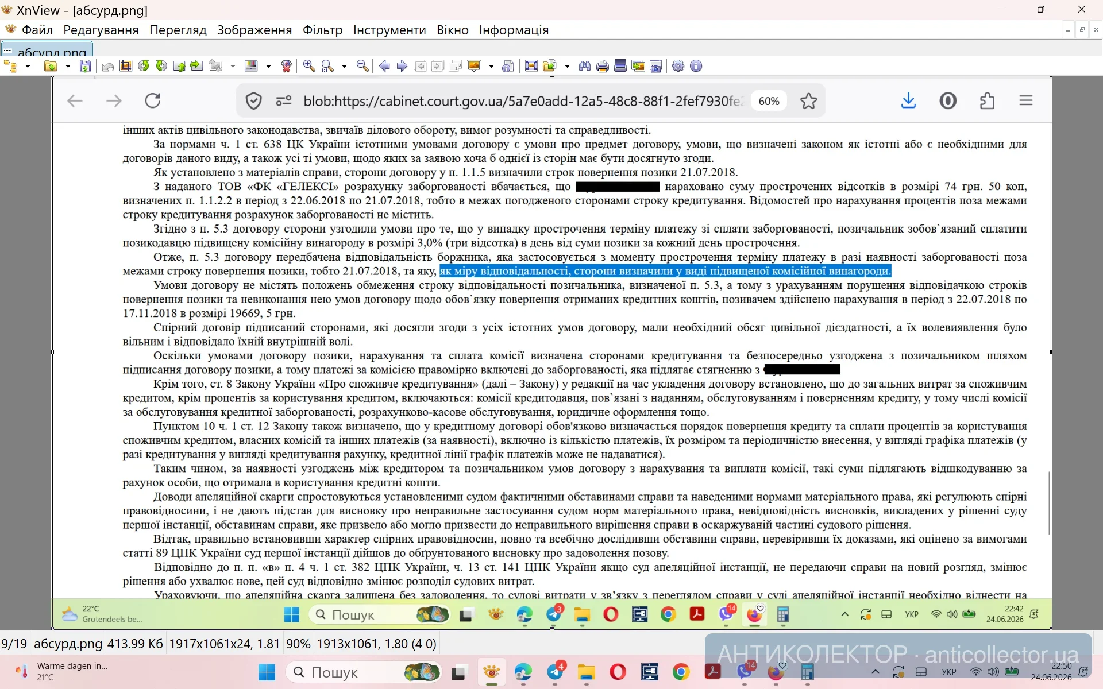Open the Файл menu
The image size is (1103, 689).
coord(37,30)
